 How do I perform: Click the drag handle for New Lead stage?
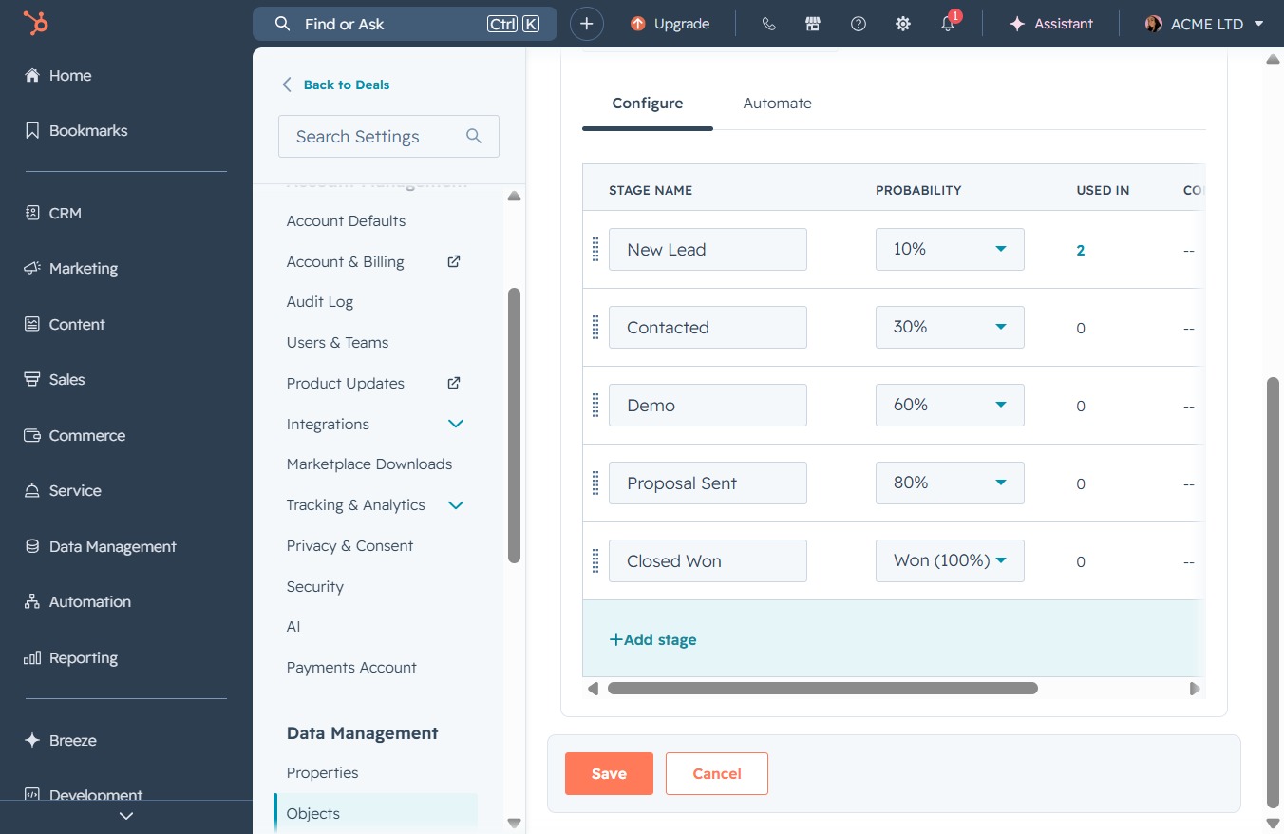coord(595,249)
